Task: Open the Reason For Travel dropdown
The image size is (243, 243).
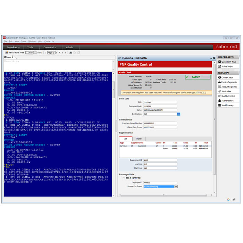Action: tap(176, 186)
